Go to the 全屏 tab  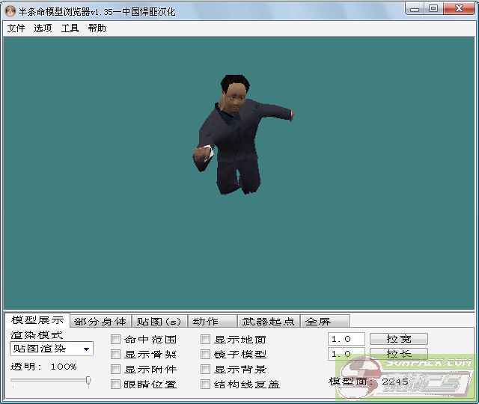[x=317, y=322]
